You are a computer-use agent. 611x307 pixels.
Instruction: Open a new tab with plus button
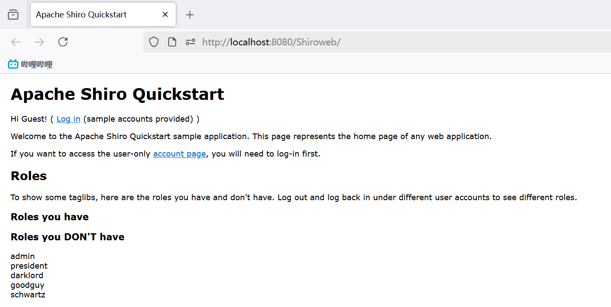(190, 15)
